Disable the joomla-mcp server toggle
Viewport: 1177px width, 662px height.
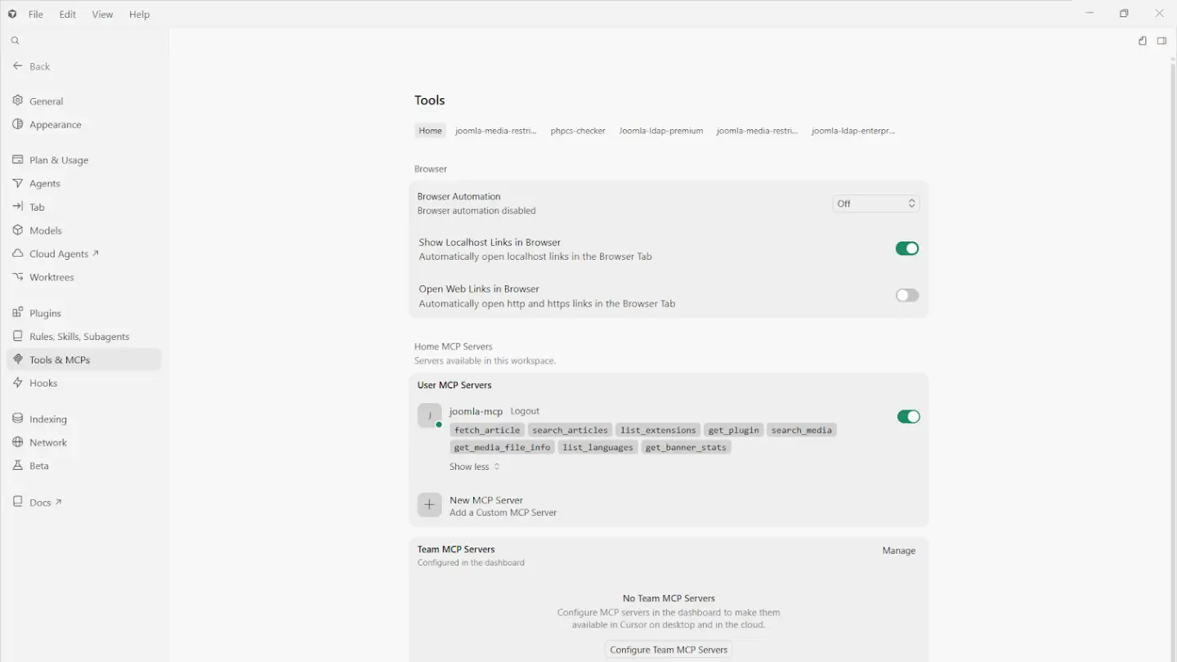point(909,417)
